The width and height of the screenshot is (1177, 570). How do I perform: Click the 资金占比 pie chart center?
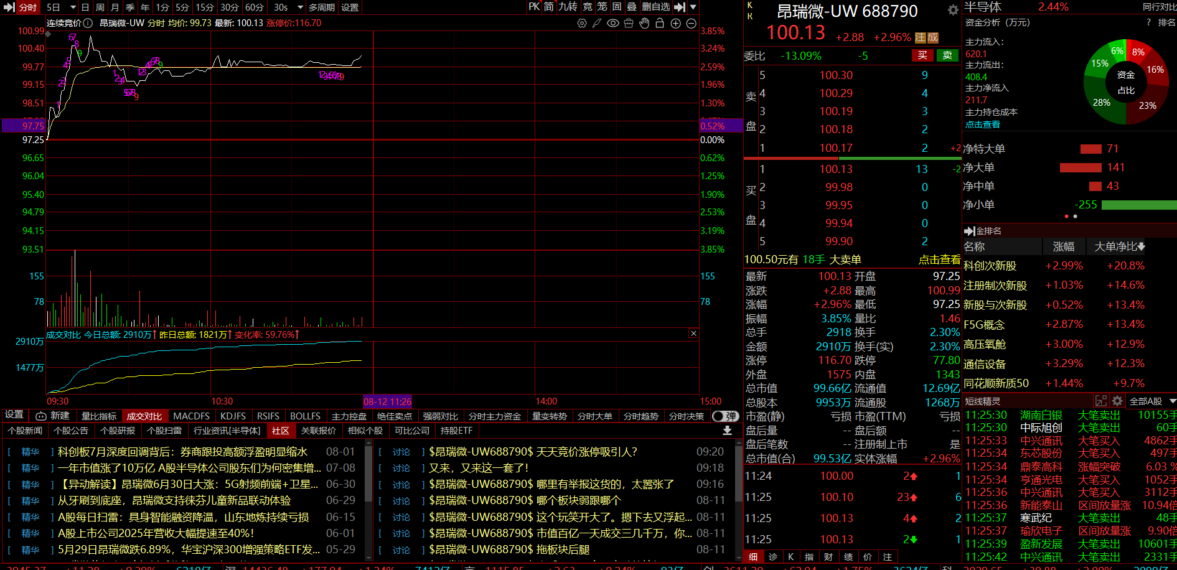coord(1126,82)
